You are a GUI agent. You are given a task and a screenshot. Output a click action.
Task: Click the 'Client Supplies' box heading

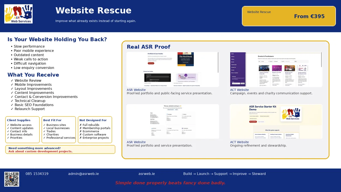pos(19,120)
